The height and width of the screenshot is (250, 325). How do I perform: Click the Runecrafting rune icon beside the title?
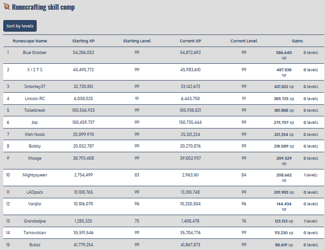[x=6, y=7]
